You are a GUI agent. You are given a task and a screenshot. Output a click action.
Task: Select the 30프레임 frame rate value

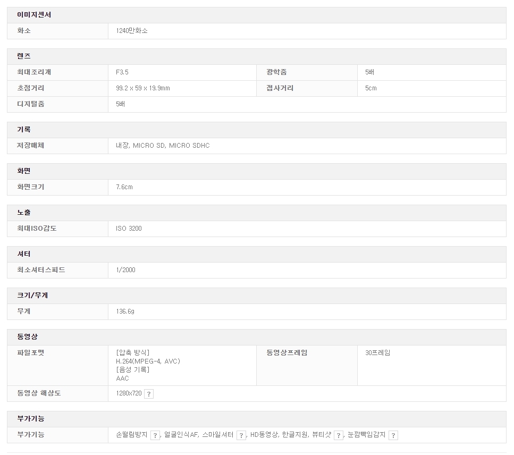click(377, 353)
